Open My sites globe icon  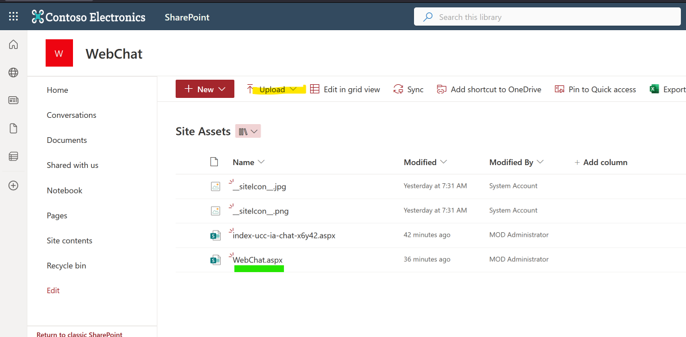pyautogui.click(x=13, y=72)
